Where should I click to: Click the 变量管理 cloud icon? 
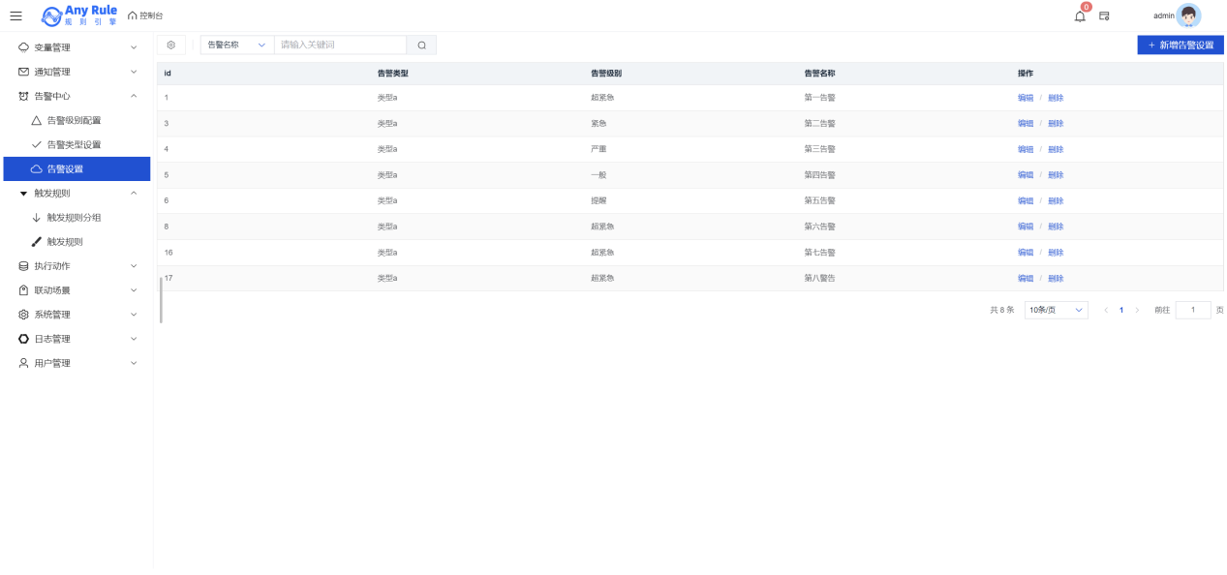pyautogui.click(x=24, y=47)
